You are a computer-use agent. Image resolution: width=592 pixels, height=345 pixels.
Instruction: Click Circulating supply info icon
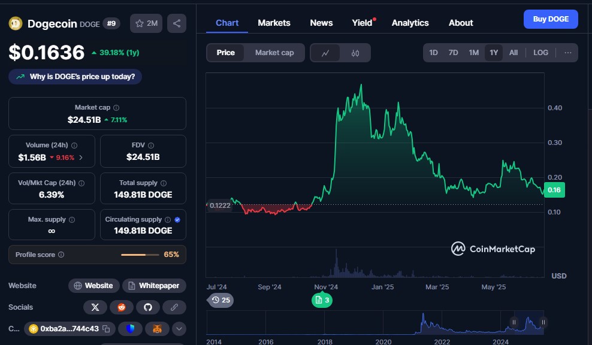[168, 220]
